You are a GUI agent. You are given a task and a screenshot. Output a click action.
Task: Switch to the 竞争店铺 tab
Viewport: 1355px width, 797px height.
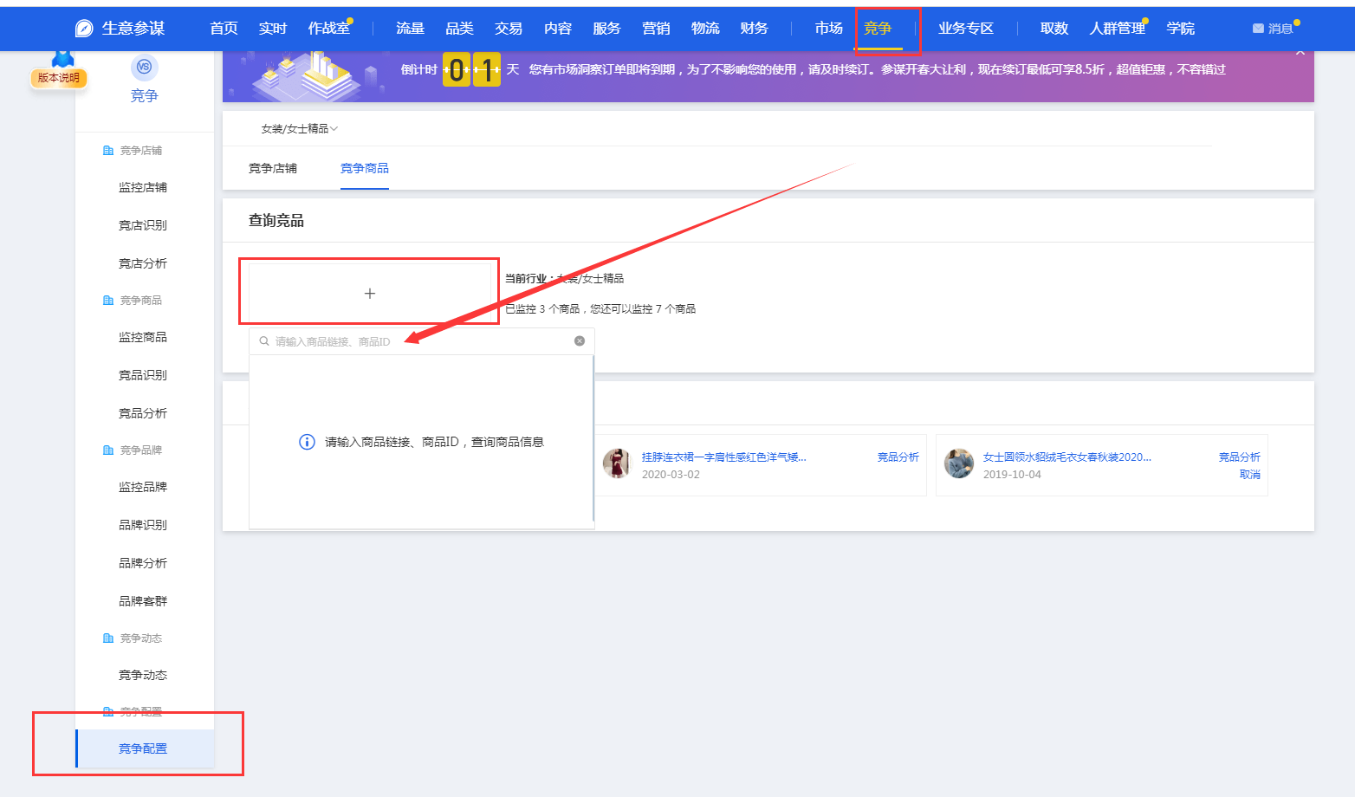click(x=273, y=169)
